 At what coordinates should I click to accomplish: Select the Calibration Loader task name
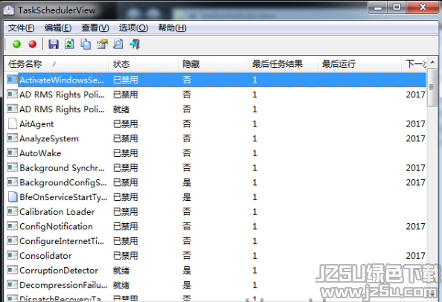tap(57, 211)
